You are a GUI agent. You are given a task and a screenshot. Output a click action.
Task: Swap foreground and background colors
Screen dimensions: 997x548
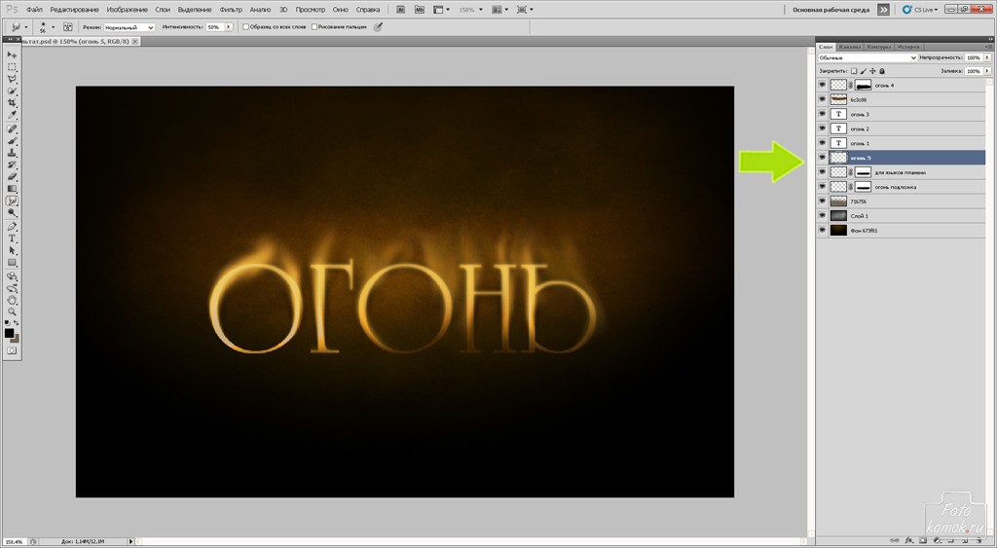pos(17,323)
